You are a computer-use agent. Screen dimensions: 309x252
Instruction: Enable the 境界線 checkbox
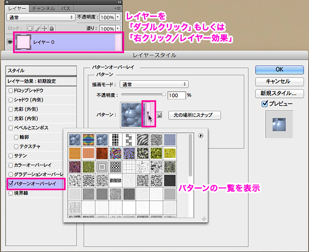[x=11, y=193]
